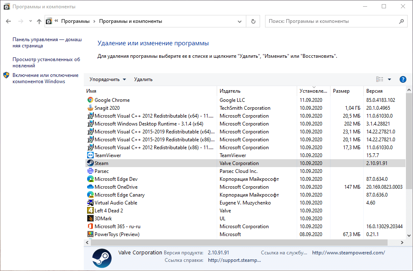The image size is (413, 271).
Task: Click the large Steam logo in details pane
Action: click(102, 258)
